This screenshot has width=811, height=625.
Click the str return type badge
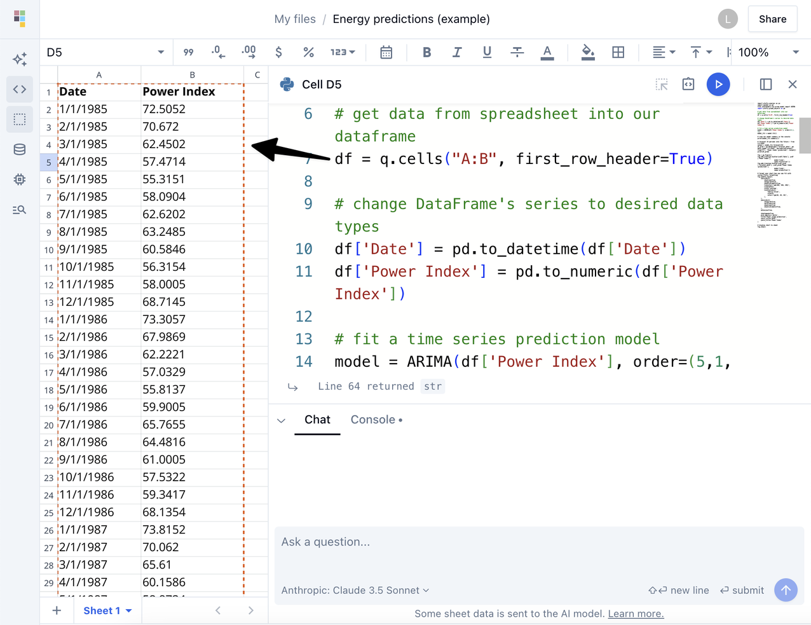click(x=433, y=387)
